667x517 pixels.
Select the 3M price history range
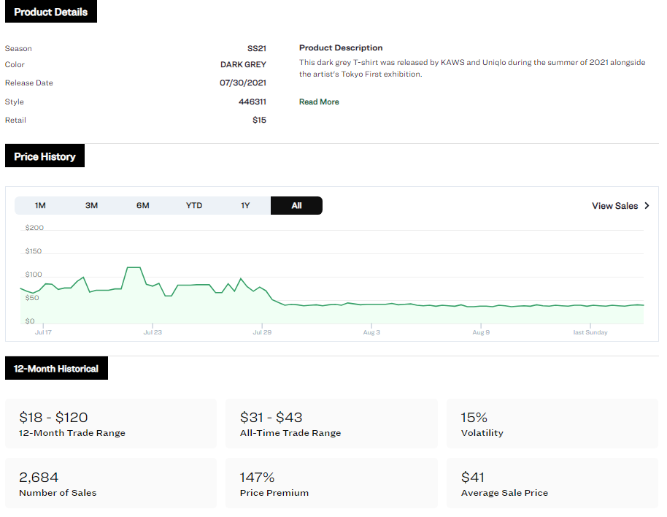[x=91, y=205]
